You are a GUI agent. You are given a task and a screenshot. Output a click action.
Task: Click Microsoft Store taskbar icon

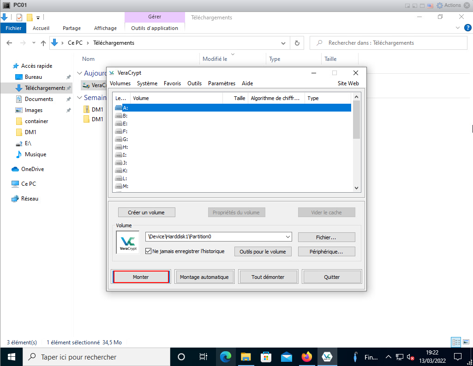click(266, 357)
